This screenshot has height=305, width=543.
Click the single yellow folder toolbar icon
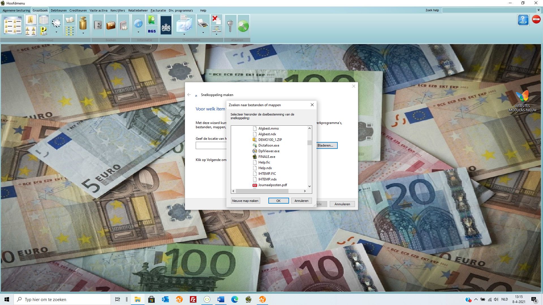tap(31, 20)
